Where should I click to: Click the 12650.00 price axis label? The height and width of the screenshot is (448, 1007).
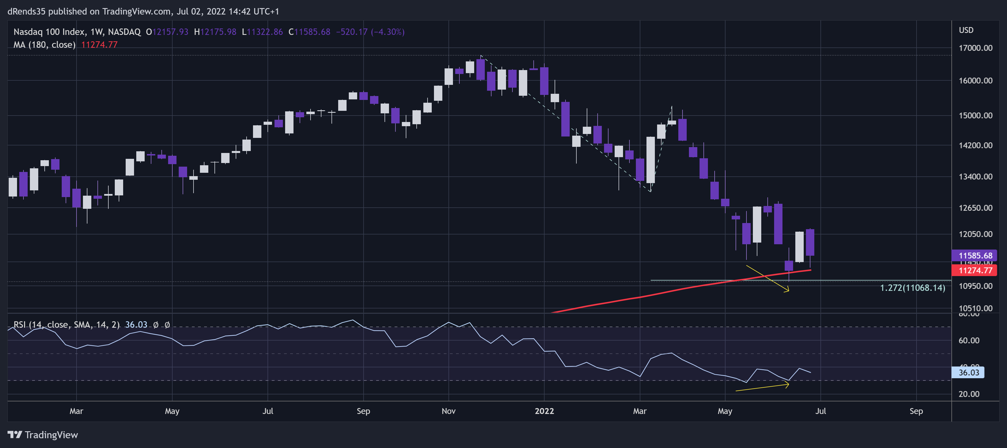click(x=975, y=208)
